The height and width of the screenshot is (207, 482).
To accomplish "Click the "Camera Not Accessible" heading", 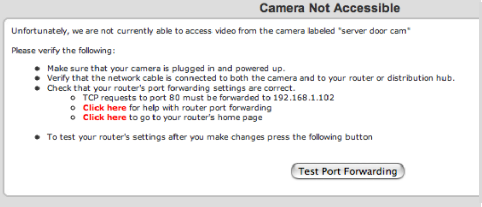I will pyautogui.click(x=330, y=8).
